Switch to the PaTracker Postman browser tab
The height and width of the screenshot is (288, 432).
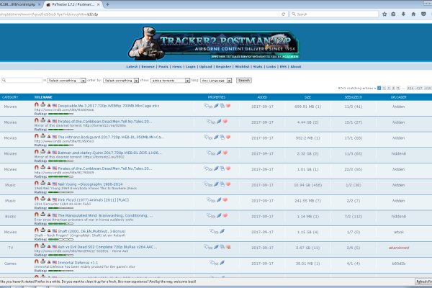pyautogui.click(x=73, y=4)
